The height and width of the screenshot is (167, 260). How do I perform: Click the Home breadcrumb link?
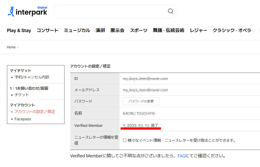click(11, 47)
